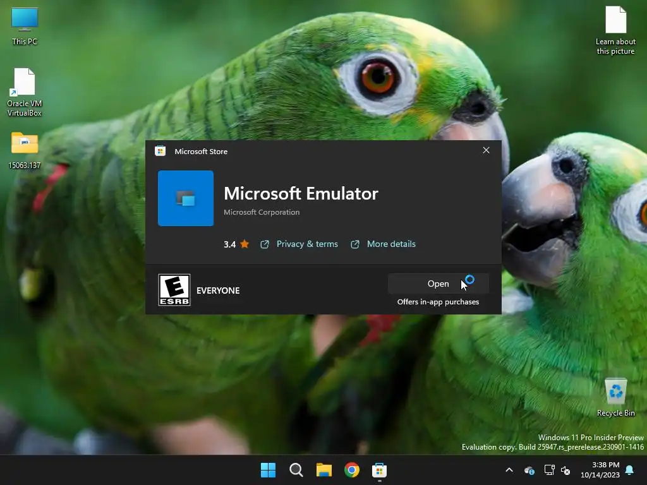Click Microsoft Store taskbar icon
Screen dimensions: 647x485
pos(379,470)
